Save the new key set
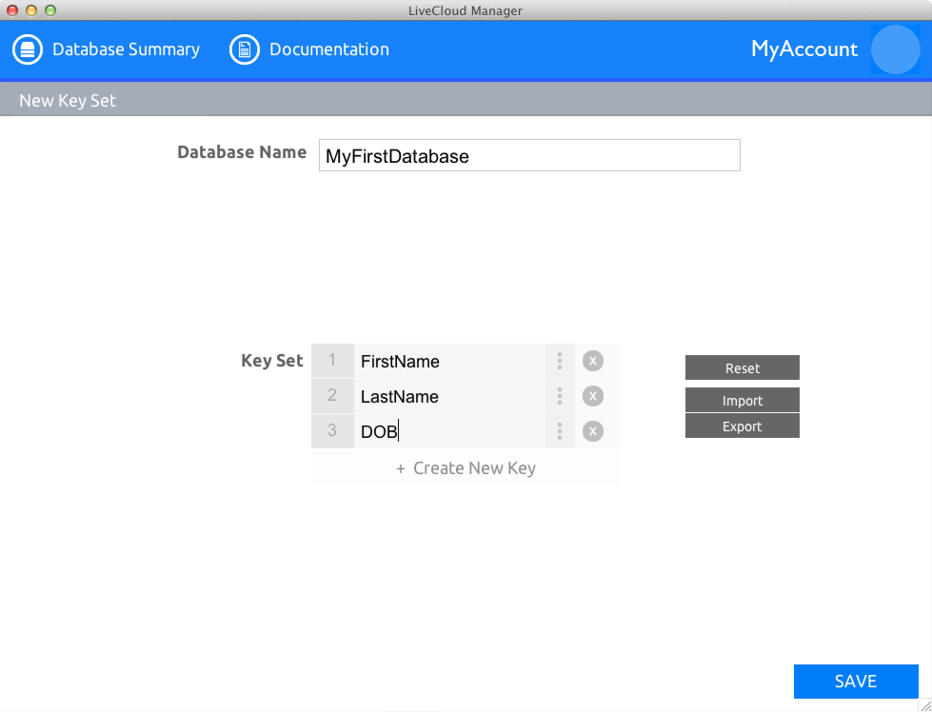This screenshot has width=932, height=713. pos(855,682)
